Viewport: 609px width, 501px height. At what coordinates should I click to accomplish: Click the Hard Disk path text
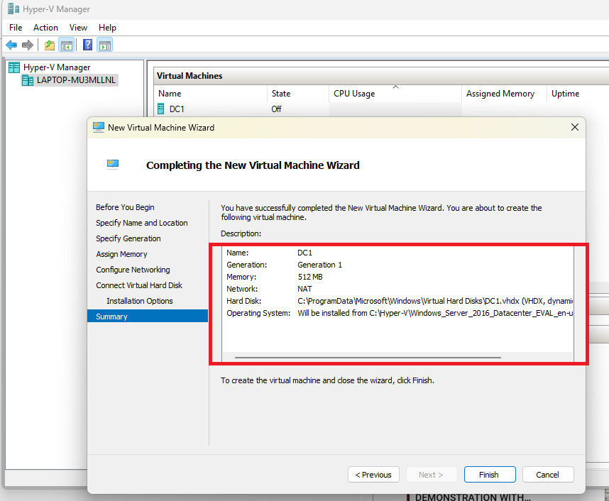pos(435,301)
